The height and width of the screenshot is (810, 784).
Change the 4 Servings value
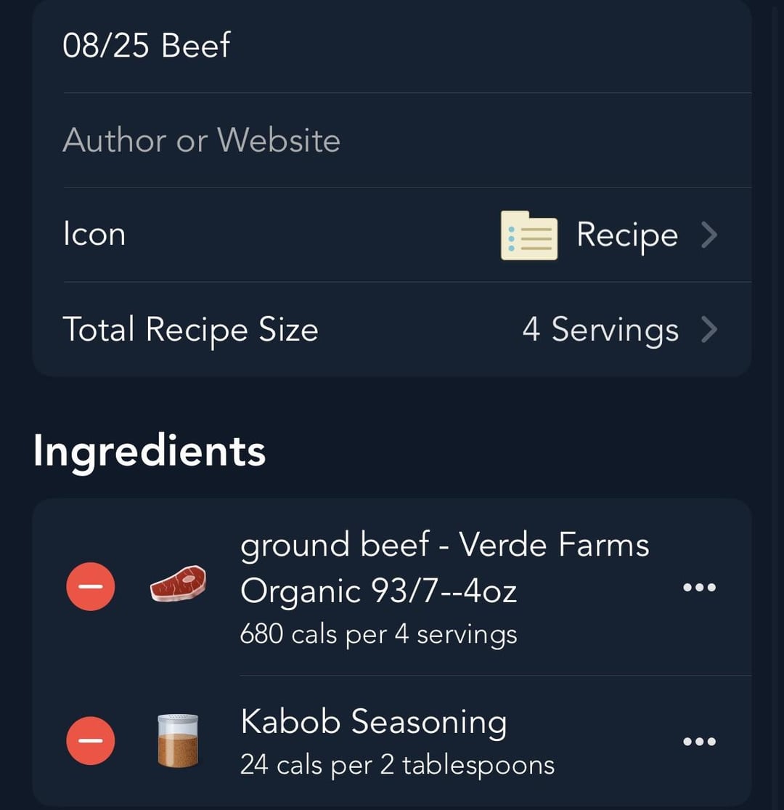tap(600, 330)
